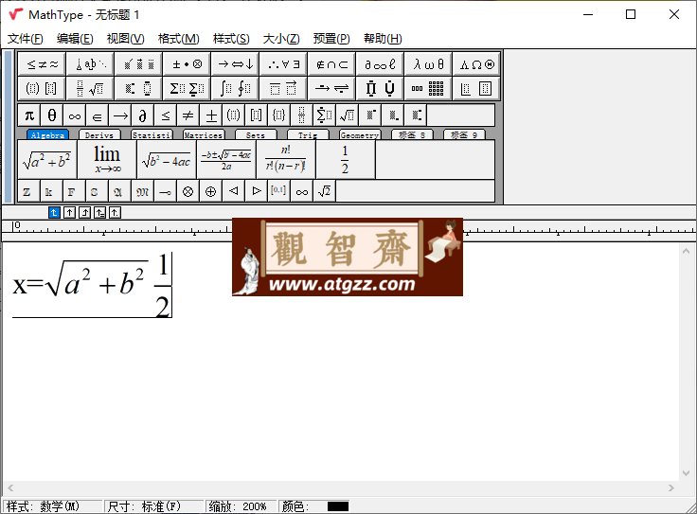Open uppercase Greek letters palette
Screen dimensions: 697x514
476,64
